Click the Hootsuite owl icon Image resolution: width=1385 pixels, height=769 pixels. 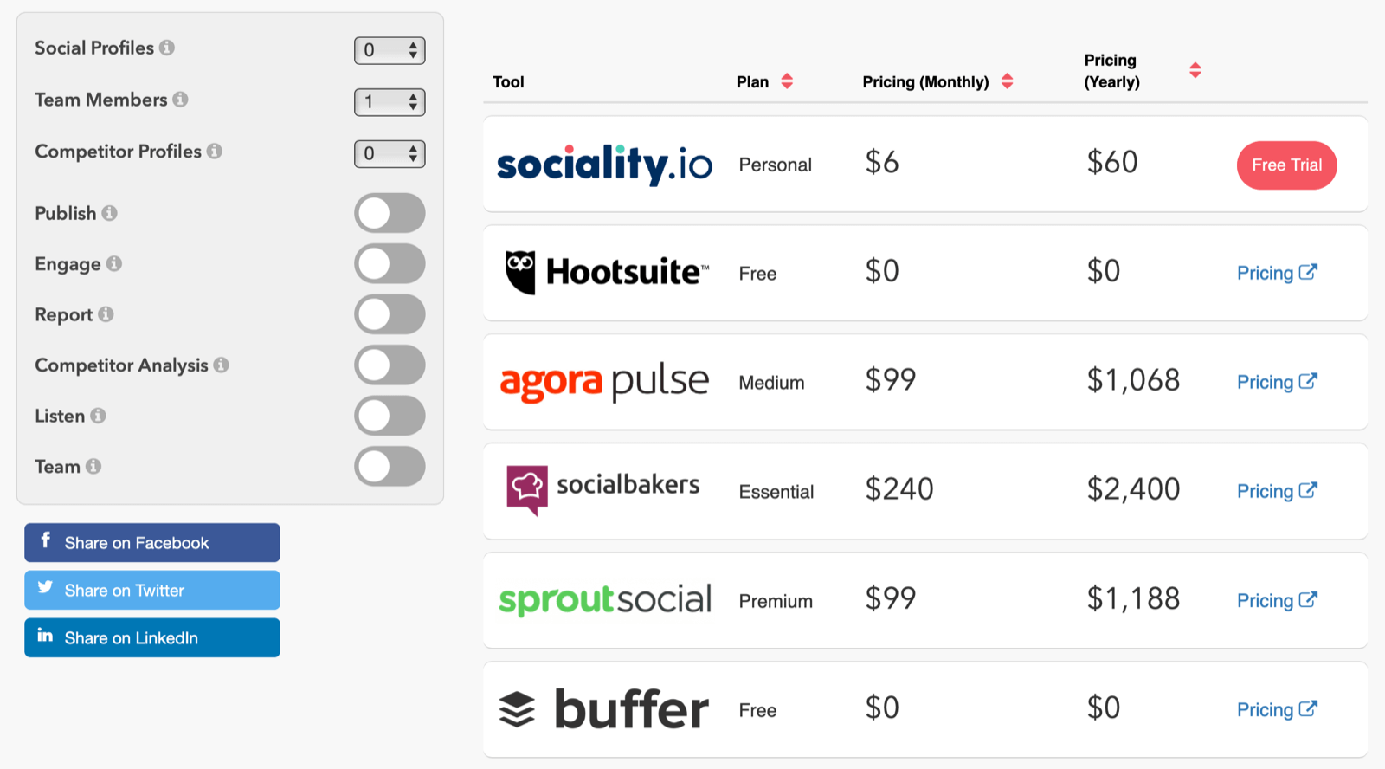click(x=520, y=272)
